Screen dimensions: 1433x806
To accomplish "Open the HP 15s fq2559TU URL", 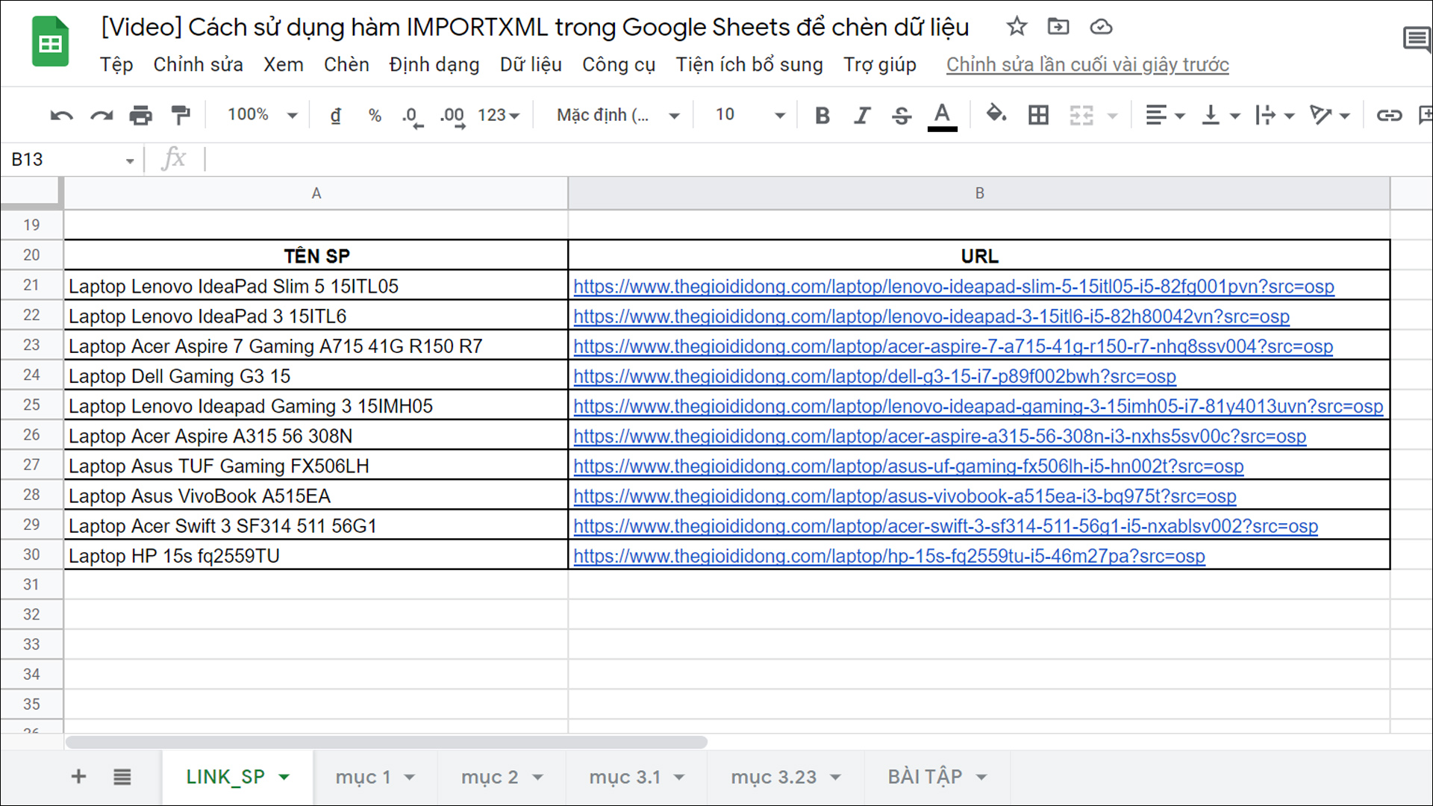I will pos(889,557).
